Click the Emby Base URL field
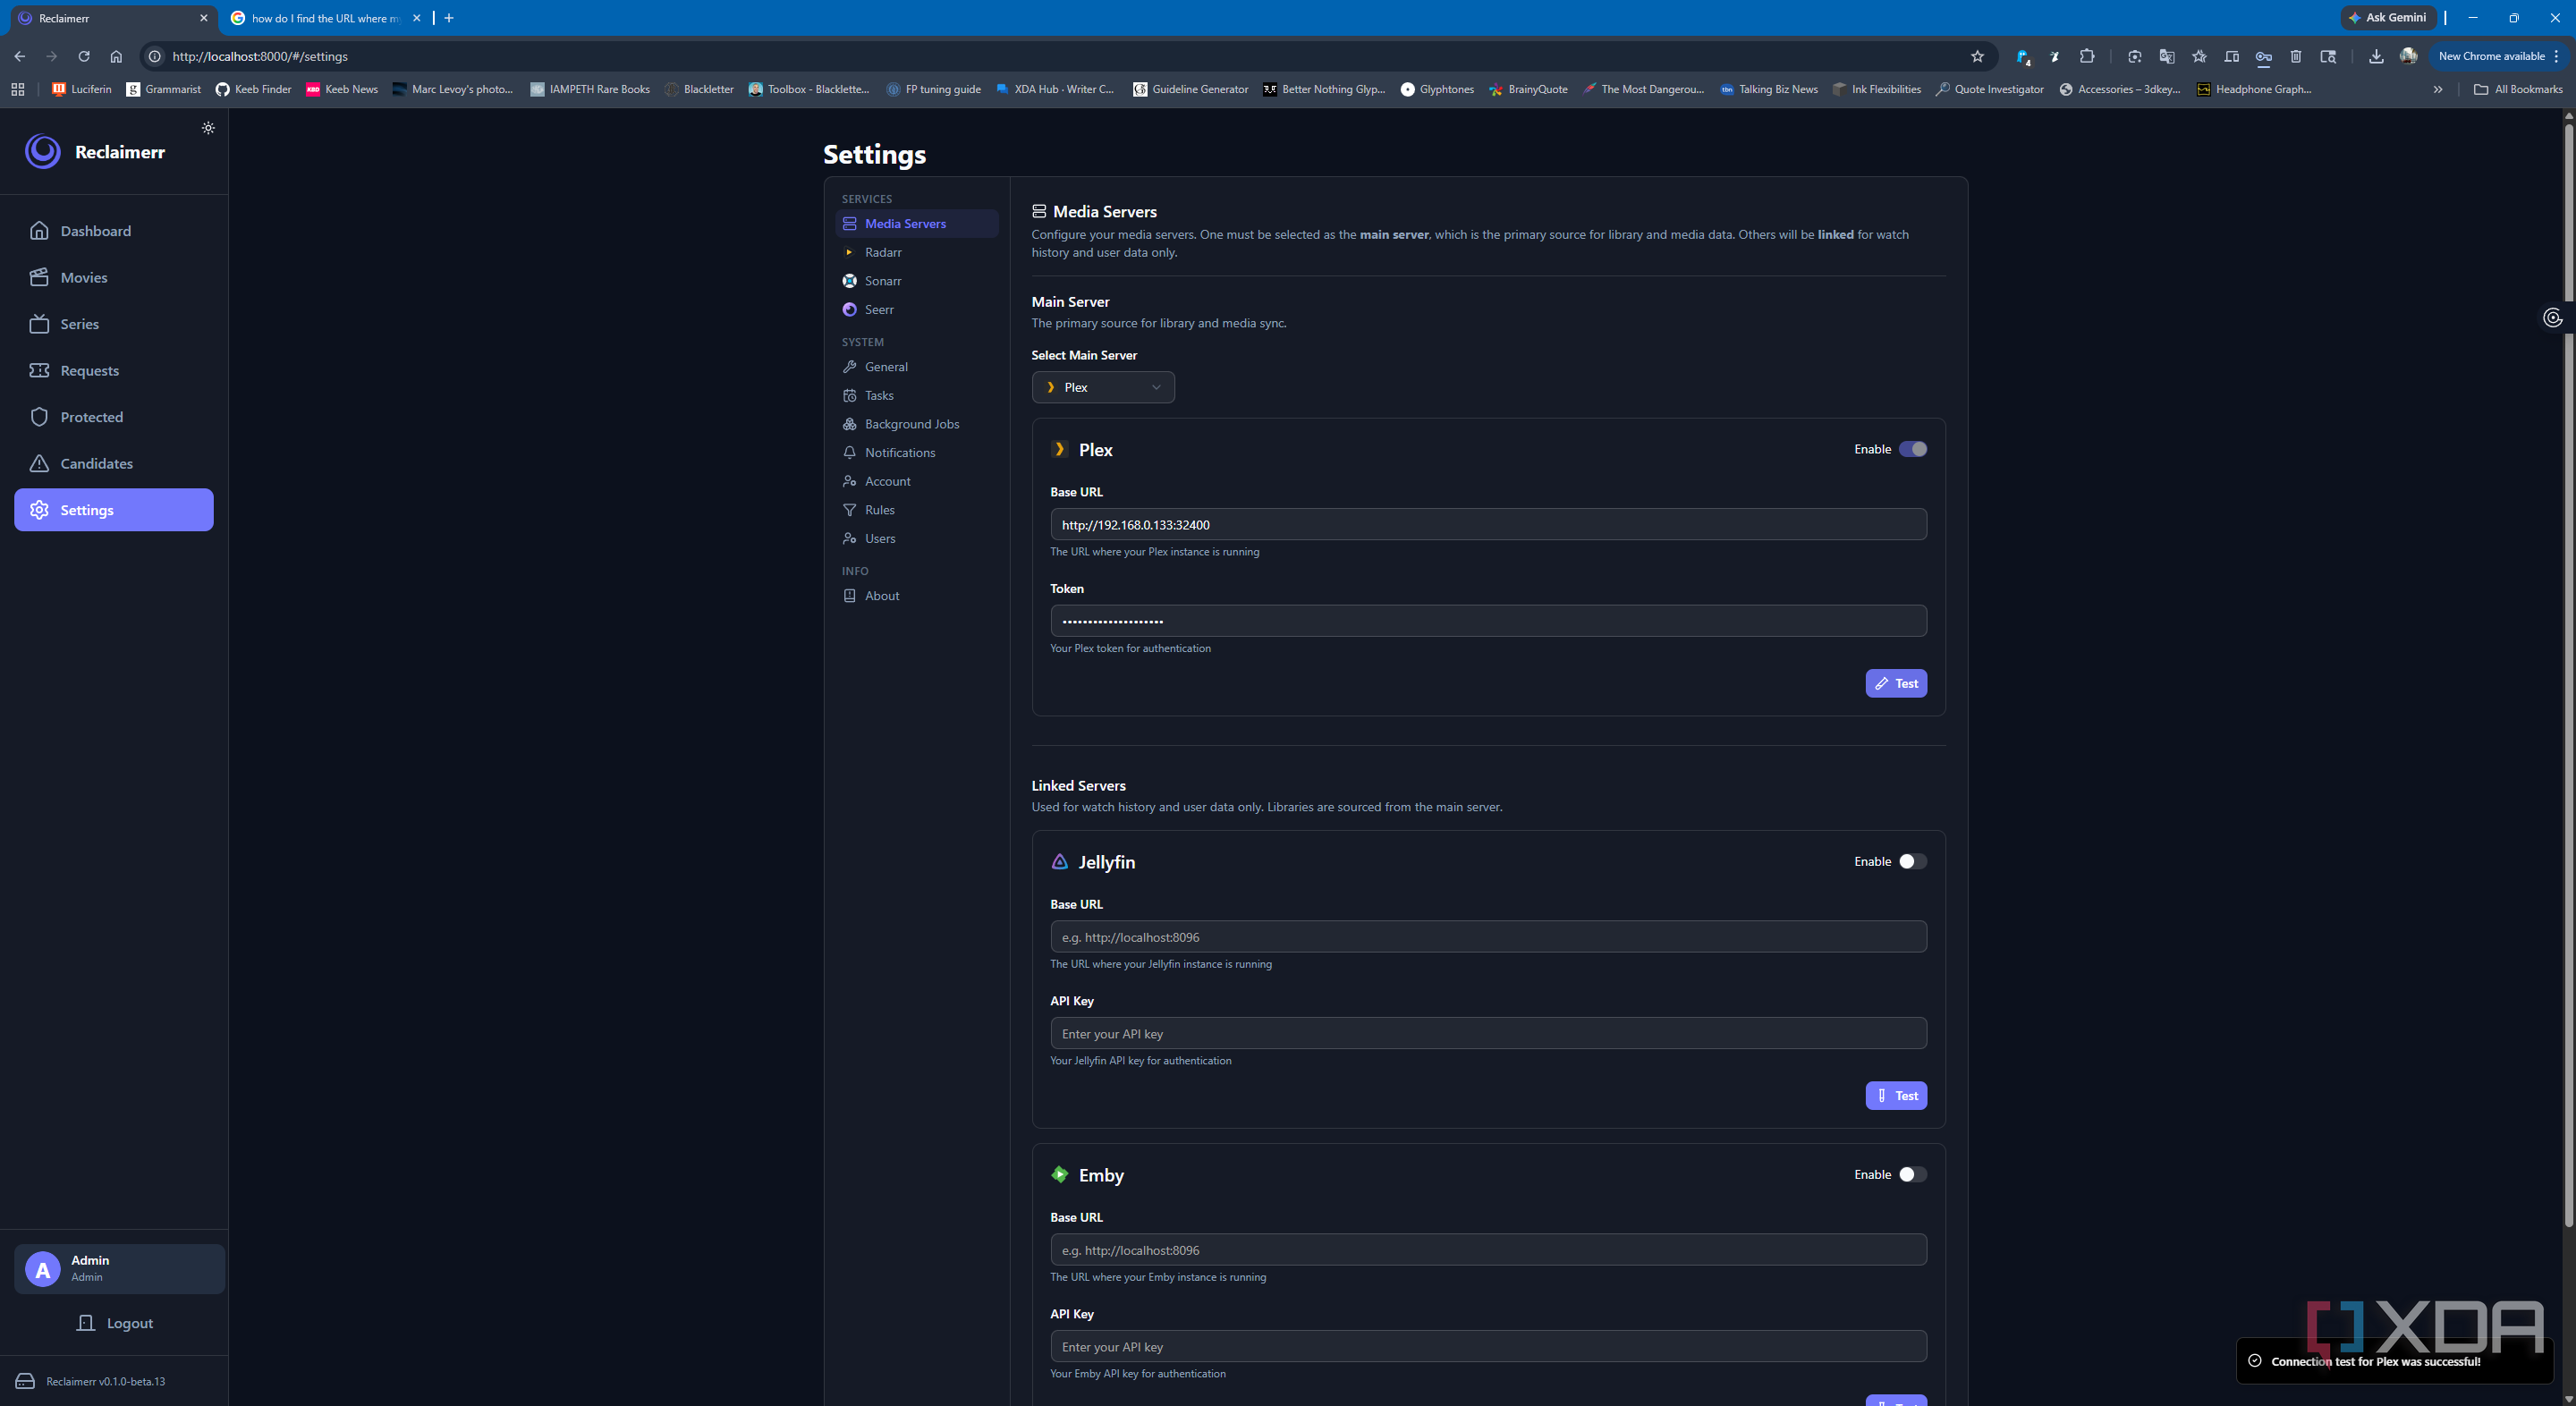The height and width of the screenshot is (1406, 2576). coord(1488,1250)
